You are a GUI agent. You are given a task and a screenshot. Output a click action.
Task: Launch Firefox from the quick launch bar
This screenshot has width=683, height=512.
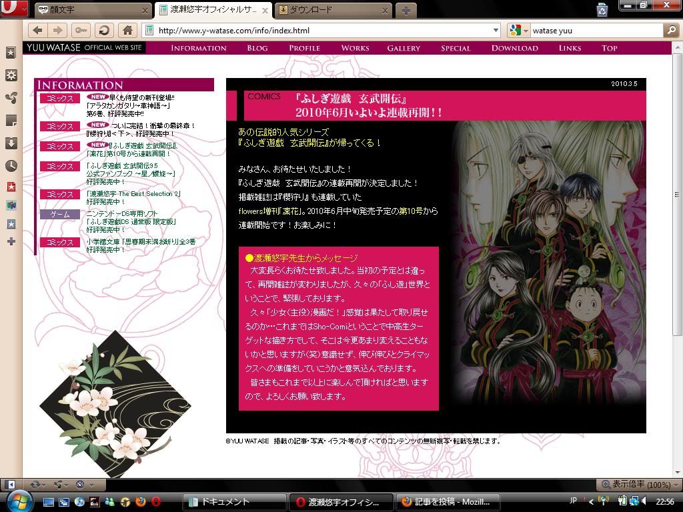point(140,501)
